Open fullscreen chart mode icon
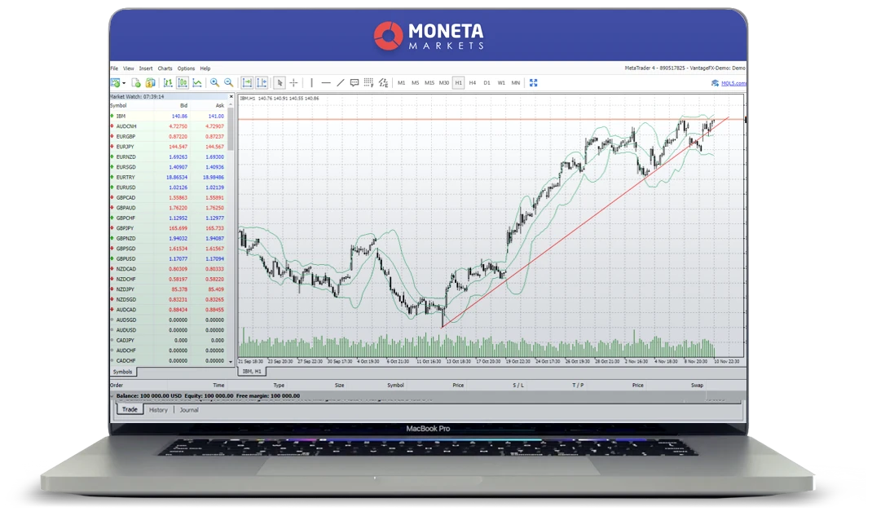872x516 pixels. coord(534,82)
